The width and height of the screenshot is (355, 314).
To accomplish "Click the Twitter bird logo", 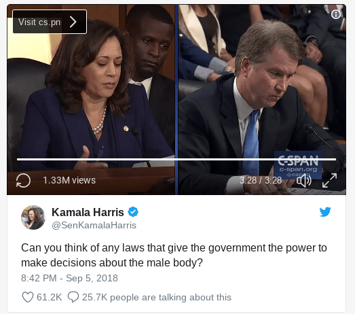I will 325,212.
